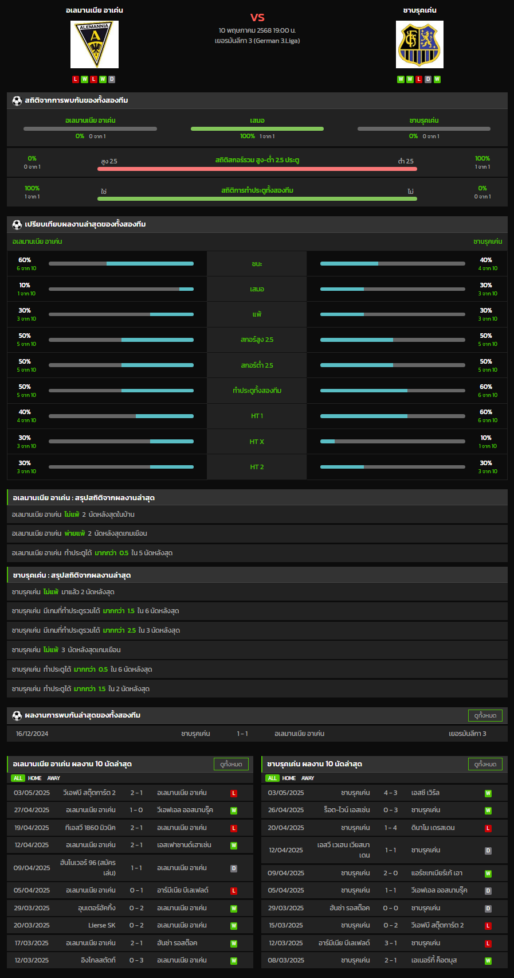Viewport: 514px width, 978px height.
Task: Click L result badge on 15/03/2025 Saarbrücken row
Action: [x=488, y=926]
